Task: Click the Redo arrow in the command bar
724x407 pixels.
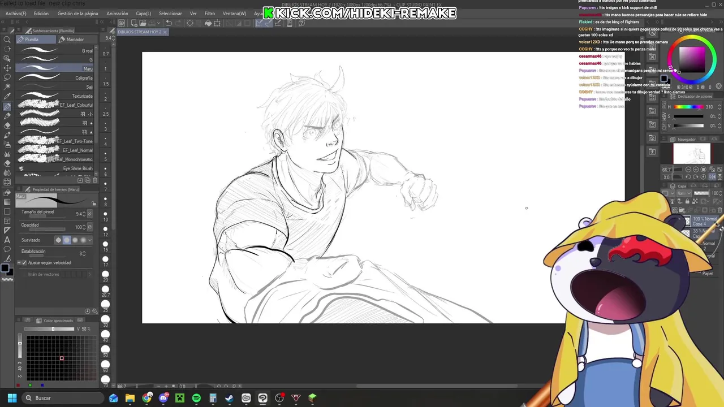Action: coord(178,23)
